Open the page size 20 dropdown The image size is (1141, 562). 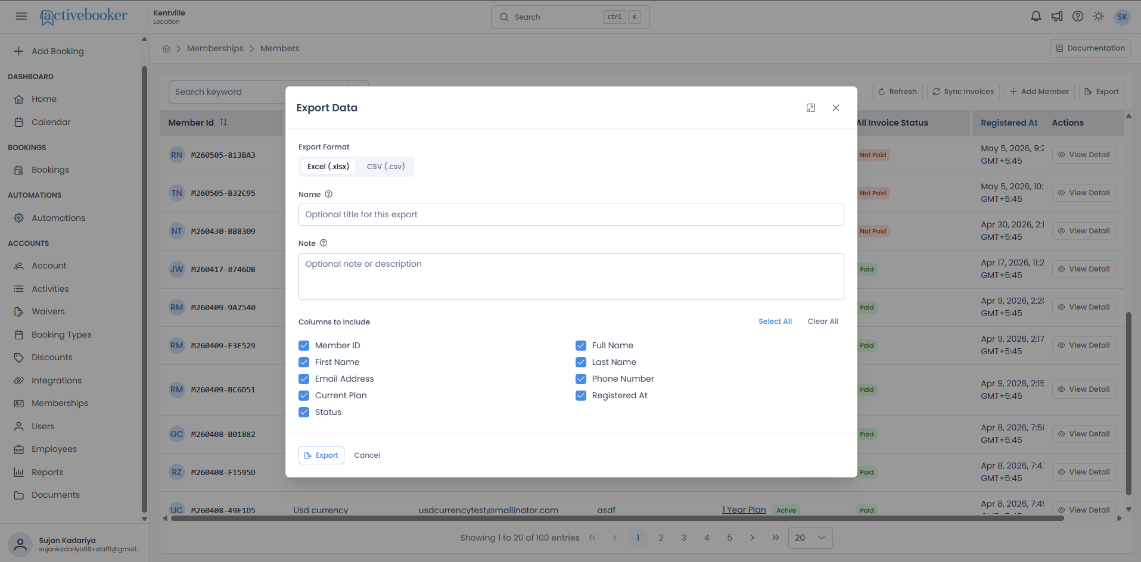810,538
